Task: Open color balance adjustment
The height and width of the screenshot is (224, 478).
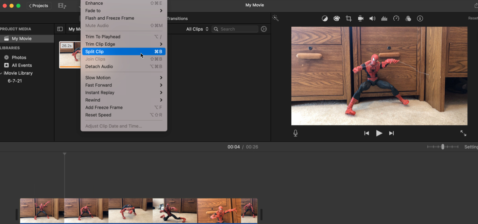Action: point(325,19)
